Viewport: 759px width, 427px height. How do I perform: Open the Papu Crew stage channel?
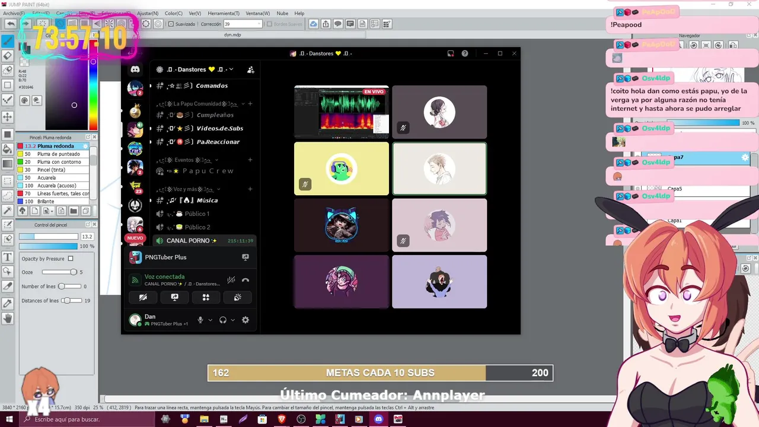click(203, 171)
